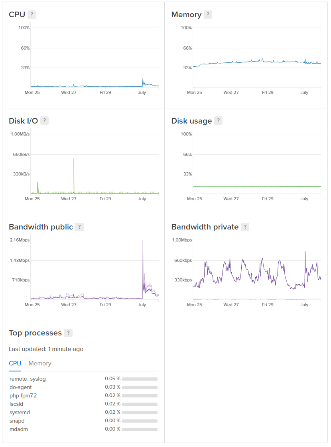331x447 pixels.
Task: Click the question mark beside Disk I/O
Action: (x=45, y=121)
